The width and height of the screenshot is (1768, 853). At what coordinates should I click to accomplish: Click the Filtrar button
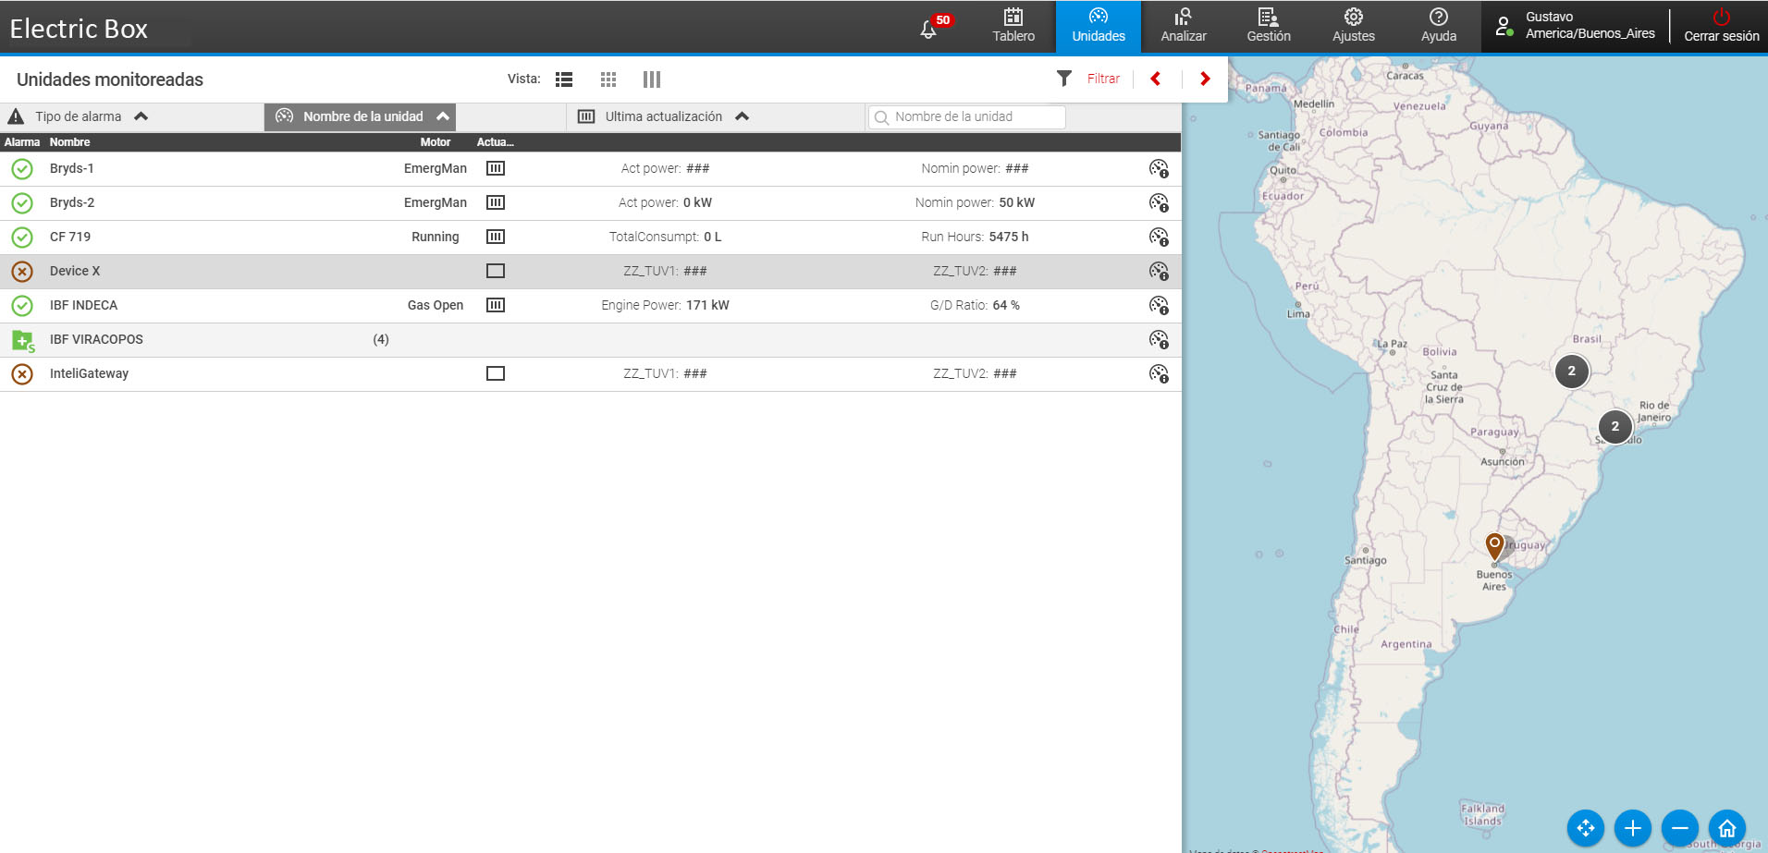(x=1089, y=79)
